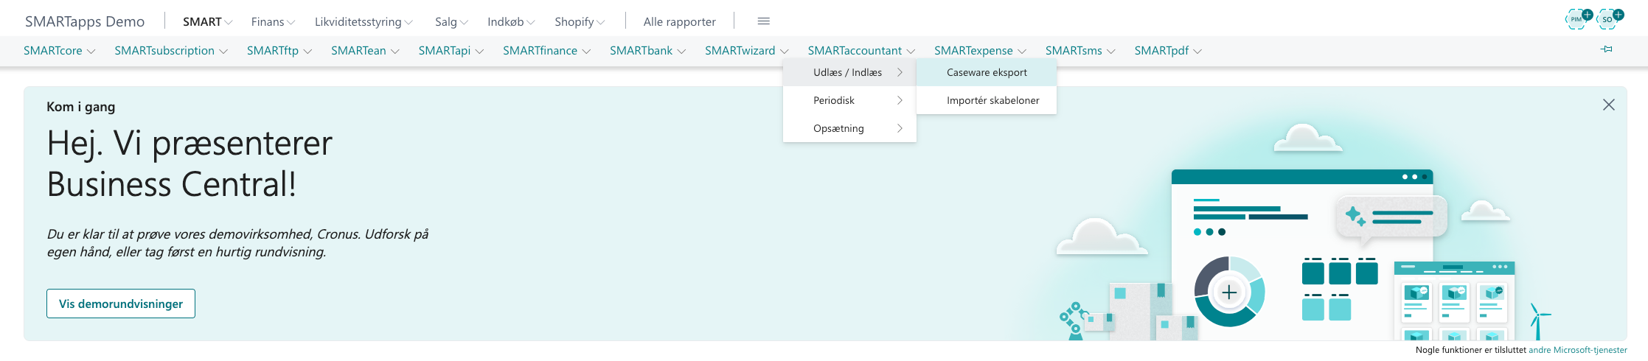Expand the Udlæs / Indlæs submenu arrow
1648x361 pixels.
900,72
